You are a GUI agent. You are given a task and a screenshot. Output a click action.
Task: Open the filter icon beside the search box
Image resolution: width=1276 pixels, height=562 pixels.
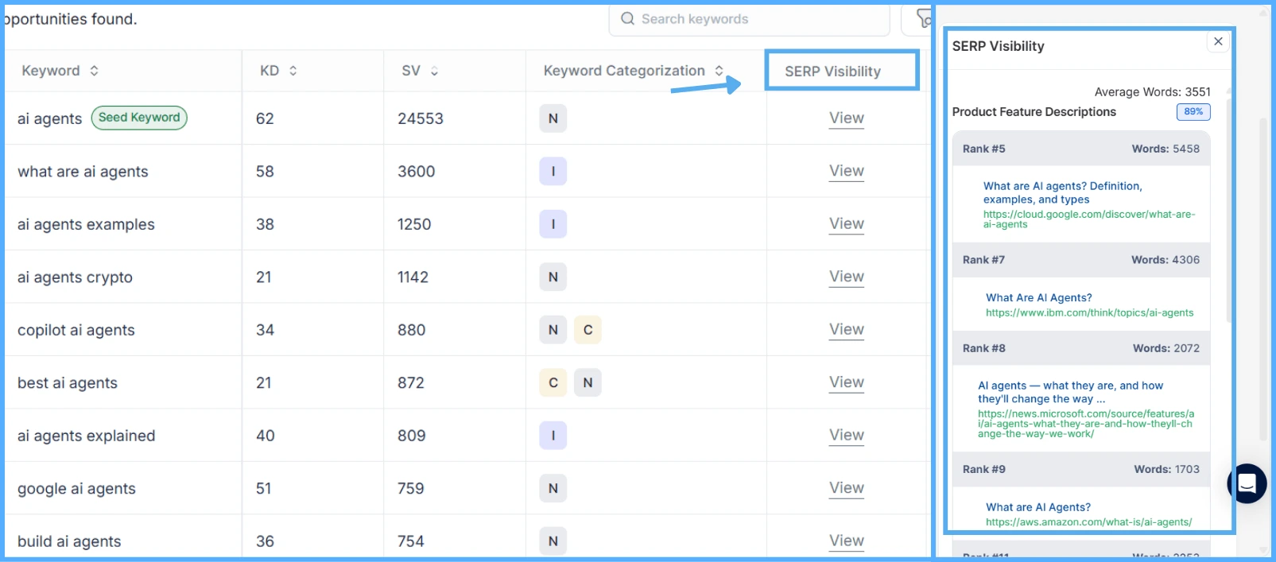coord(921,18)
